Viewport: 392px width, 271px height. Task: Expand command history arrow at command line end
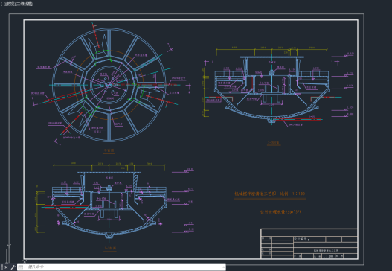(223, 267)
